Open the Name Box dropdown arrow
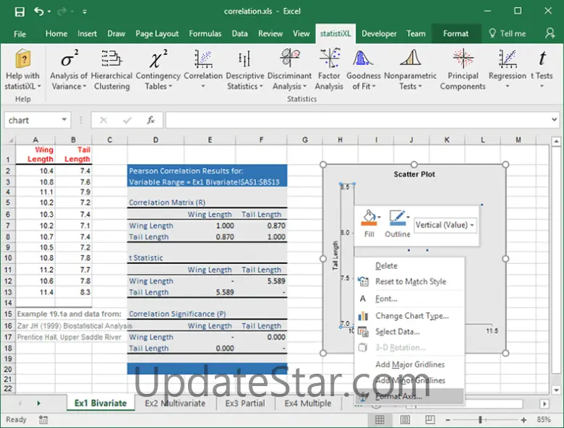This screenshot has height=428, width=564. click(x=64, y=119)
